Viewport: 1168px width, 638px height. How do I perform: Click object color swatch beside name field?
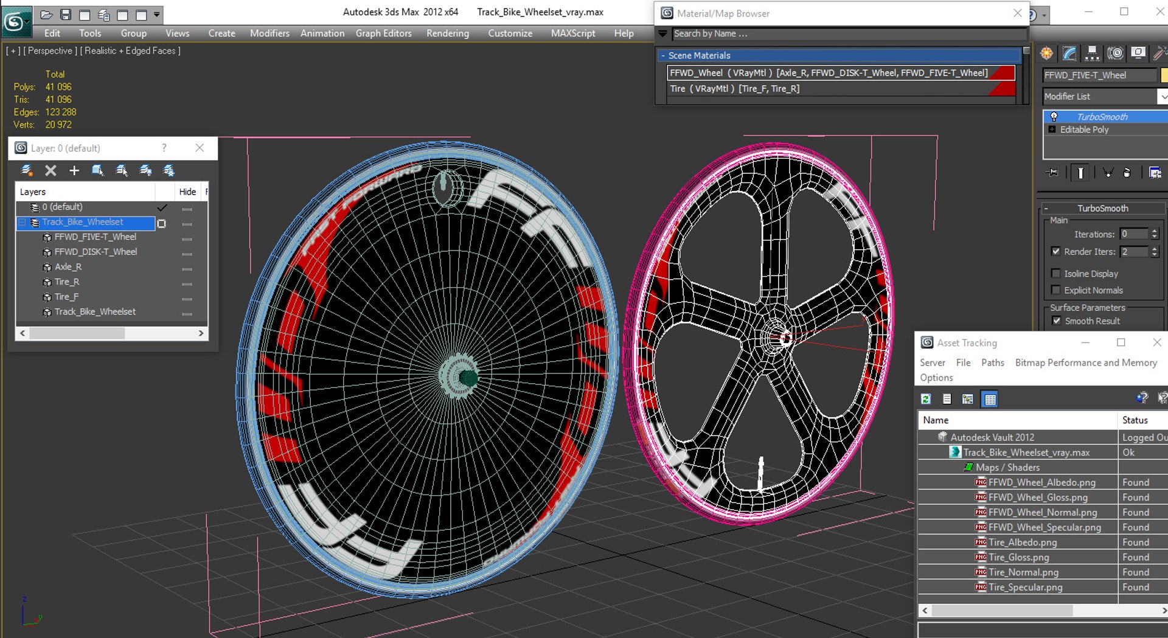(1164, 75)
